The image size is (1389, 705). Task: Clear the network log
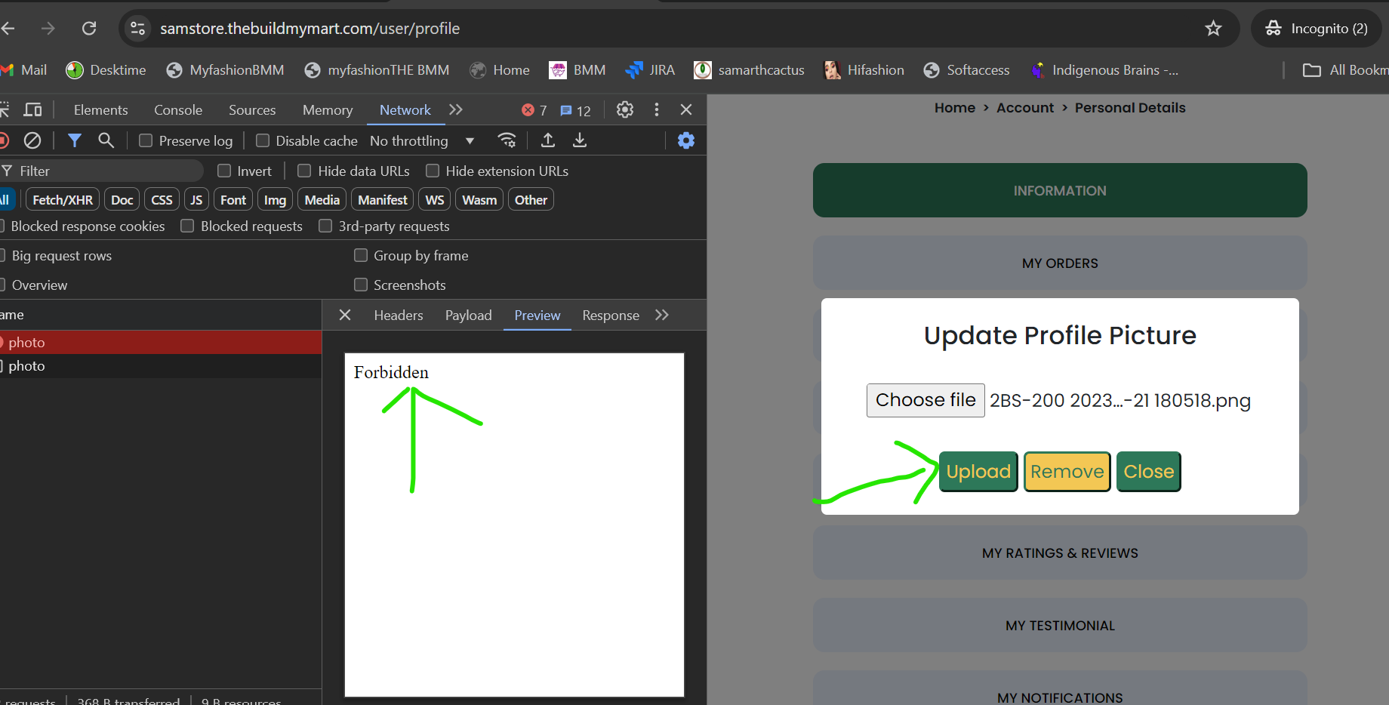(32, 140)
